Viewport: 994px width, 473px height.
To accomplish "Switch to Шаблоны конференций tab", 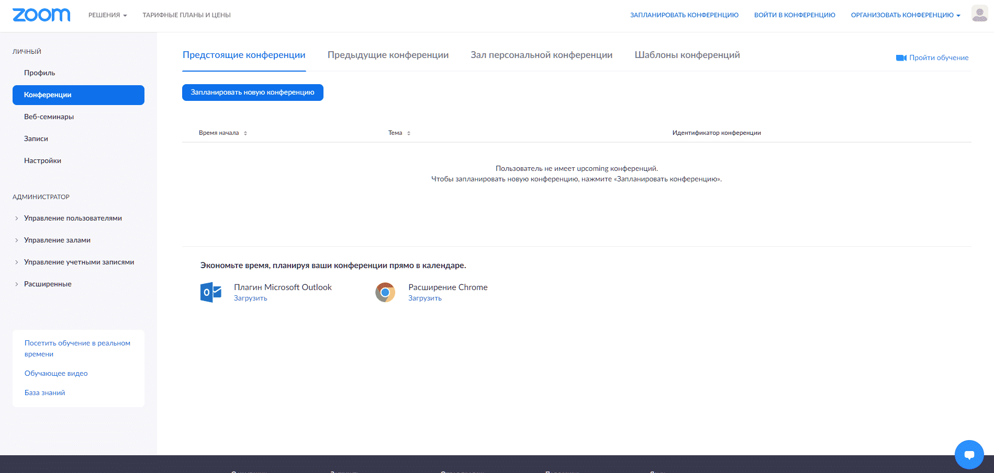I will pos(687,55).
